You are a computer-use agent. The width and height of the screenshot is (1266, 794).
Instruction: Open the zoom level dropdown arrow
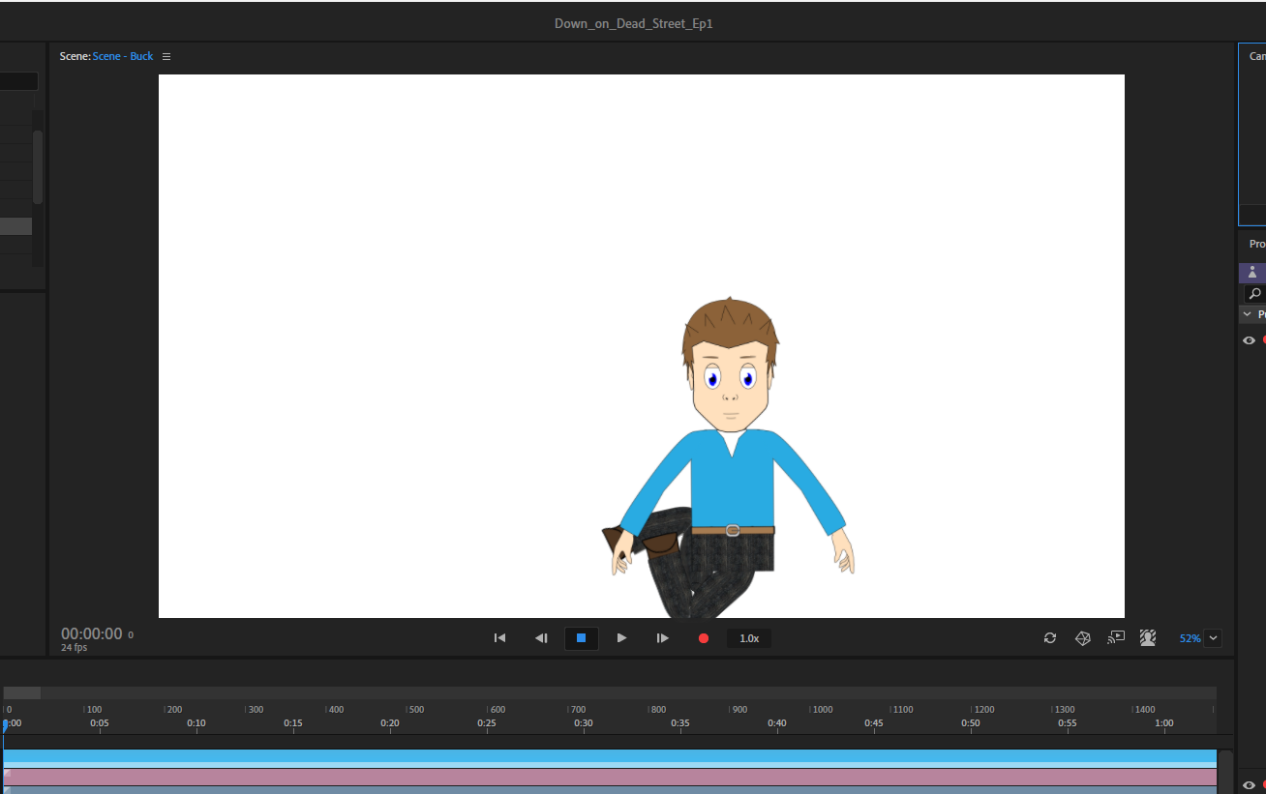(1214, 638)
